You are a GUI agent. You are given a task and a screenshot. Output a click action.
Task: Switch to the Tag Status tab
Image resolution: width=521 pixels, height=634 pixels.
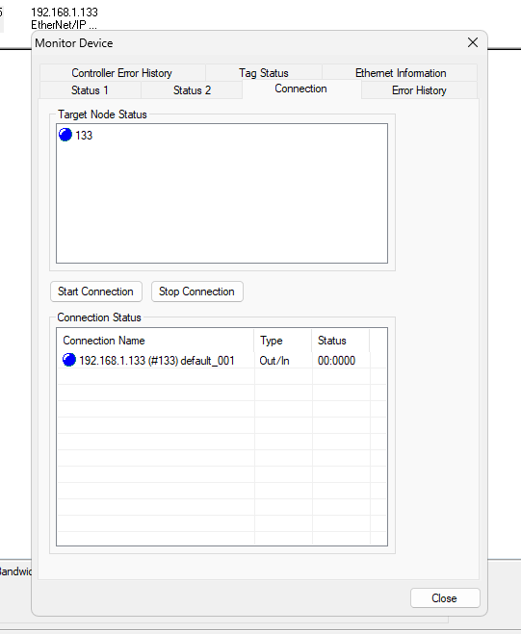tap(264, 73)
